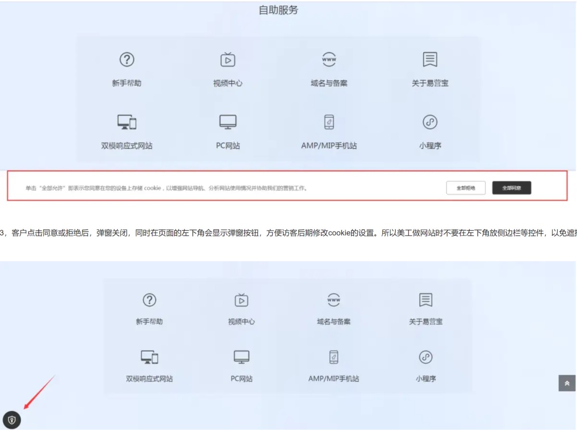Open 视频中心 TV play icon in upper panel
The image size is (577, 430).
click(x=227, y=60)
